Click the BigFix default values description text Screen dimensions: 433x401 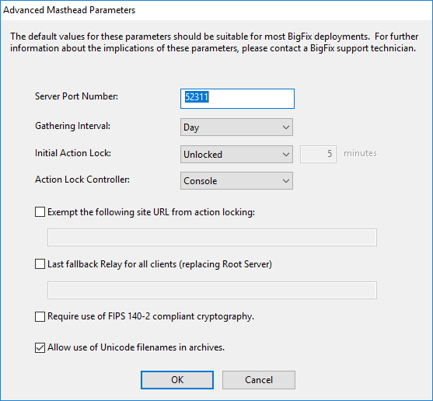[215, 42]
